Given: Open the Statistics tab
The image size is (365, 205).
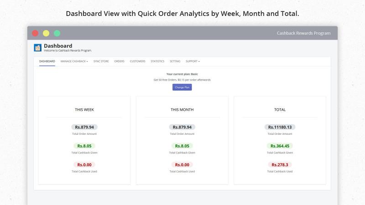Looking at the screenshot, I should coord(157,61).
